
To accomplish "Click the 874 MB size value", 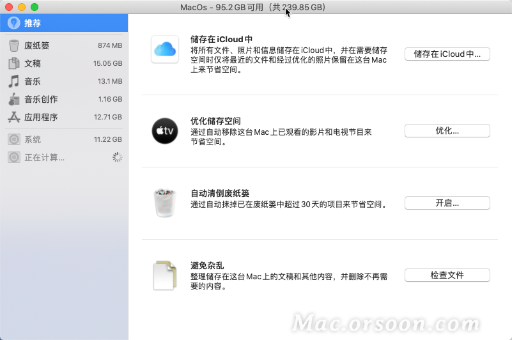I will click(110, 45).
